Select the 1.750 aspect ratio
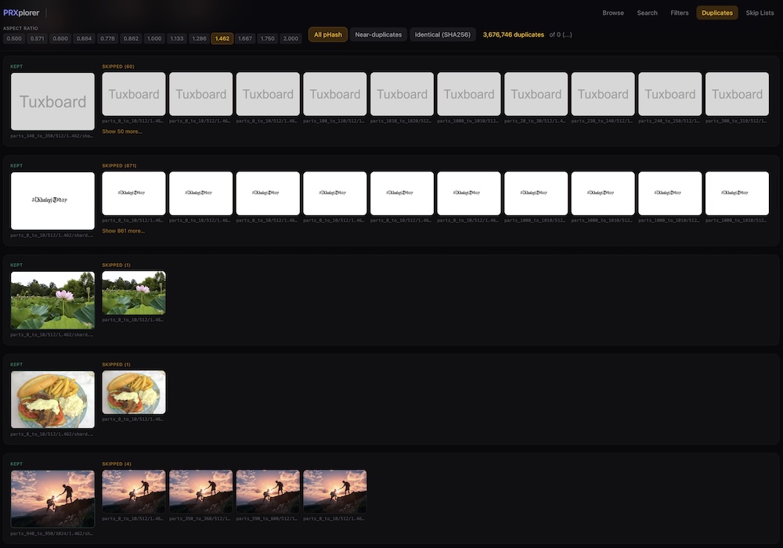783x548 pixels. point(267,38)
